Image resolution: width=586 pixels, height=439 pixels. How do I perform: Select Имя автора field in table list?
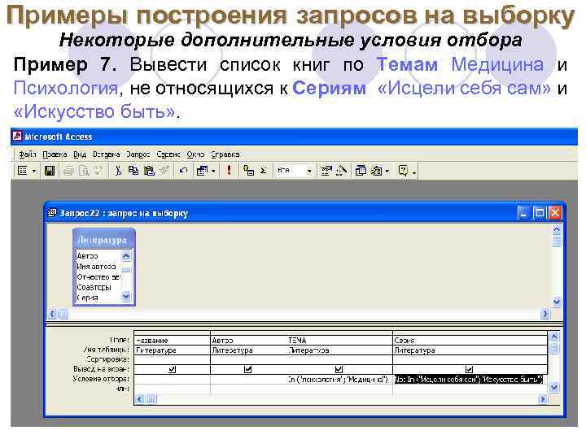pyautogui.click(x=96, y=266)
